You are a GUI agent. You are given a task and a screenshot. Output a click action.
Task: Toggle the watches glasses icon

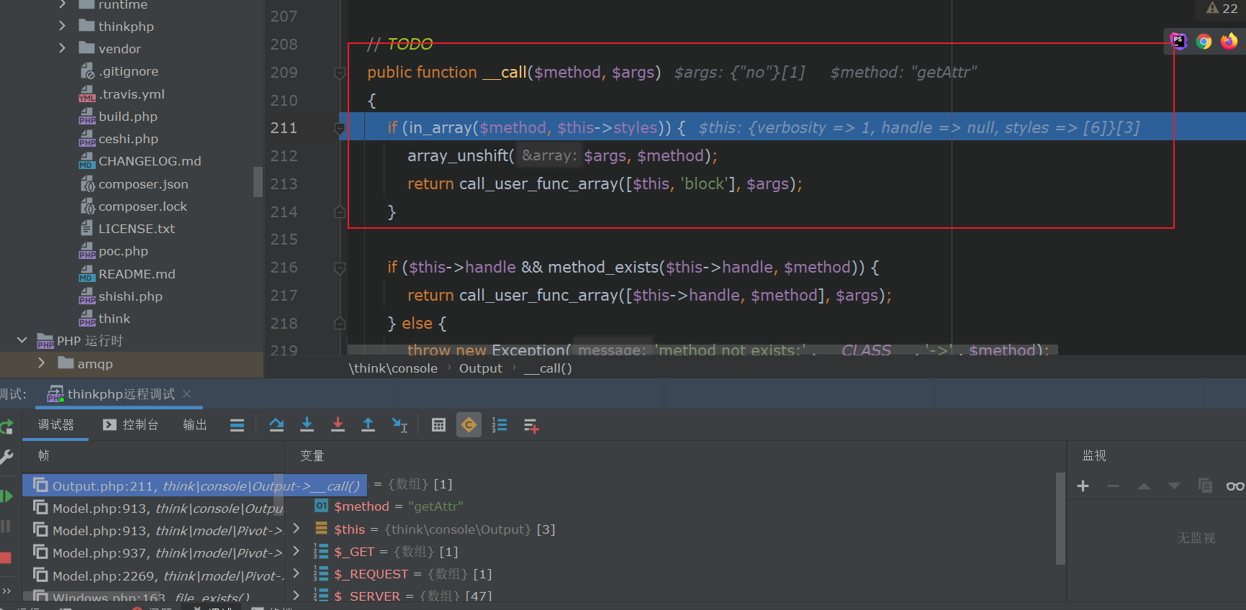pyautogui.click(x=1234, y=486)
